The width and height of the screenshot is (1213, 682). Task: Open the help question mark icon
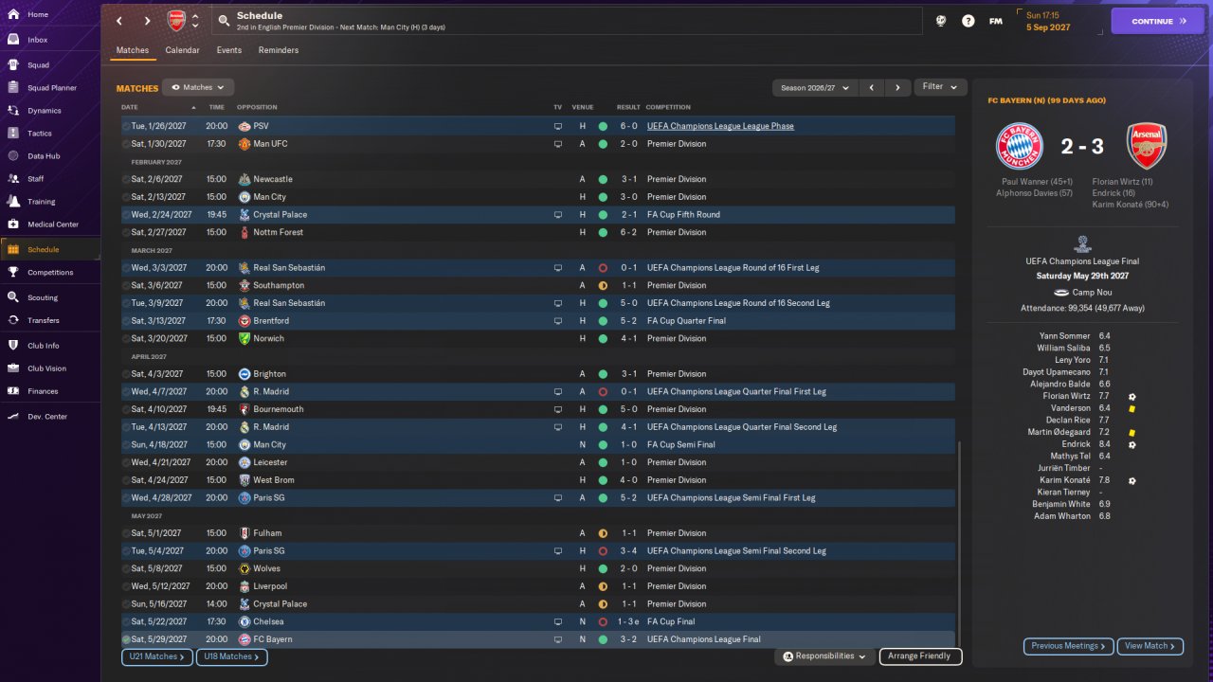click(969, 21)
